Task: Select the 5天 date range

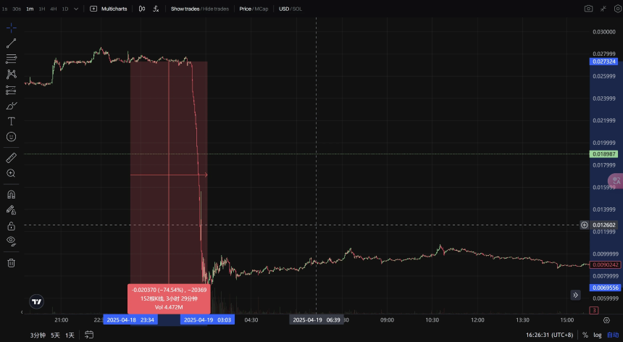Action: pos(55,335)
